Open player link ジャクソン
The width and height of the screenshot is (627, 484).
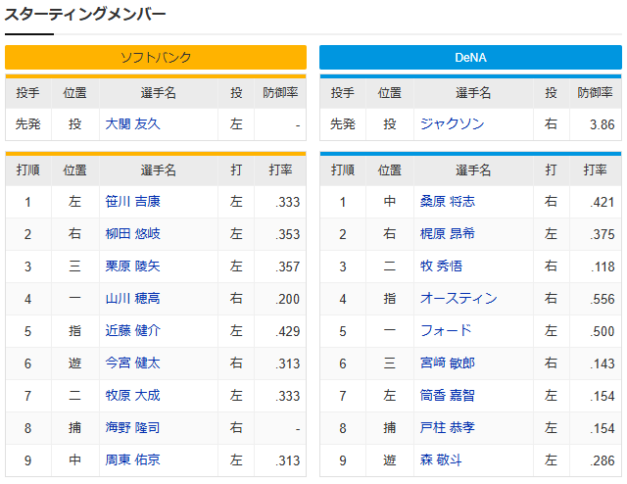[x=453, y=124]
